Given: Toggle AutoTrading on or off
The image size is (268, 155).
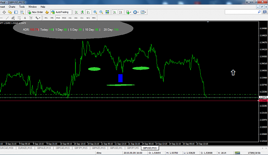Looking at the screenshot, I should click(60, 12).
